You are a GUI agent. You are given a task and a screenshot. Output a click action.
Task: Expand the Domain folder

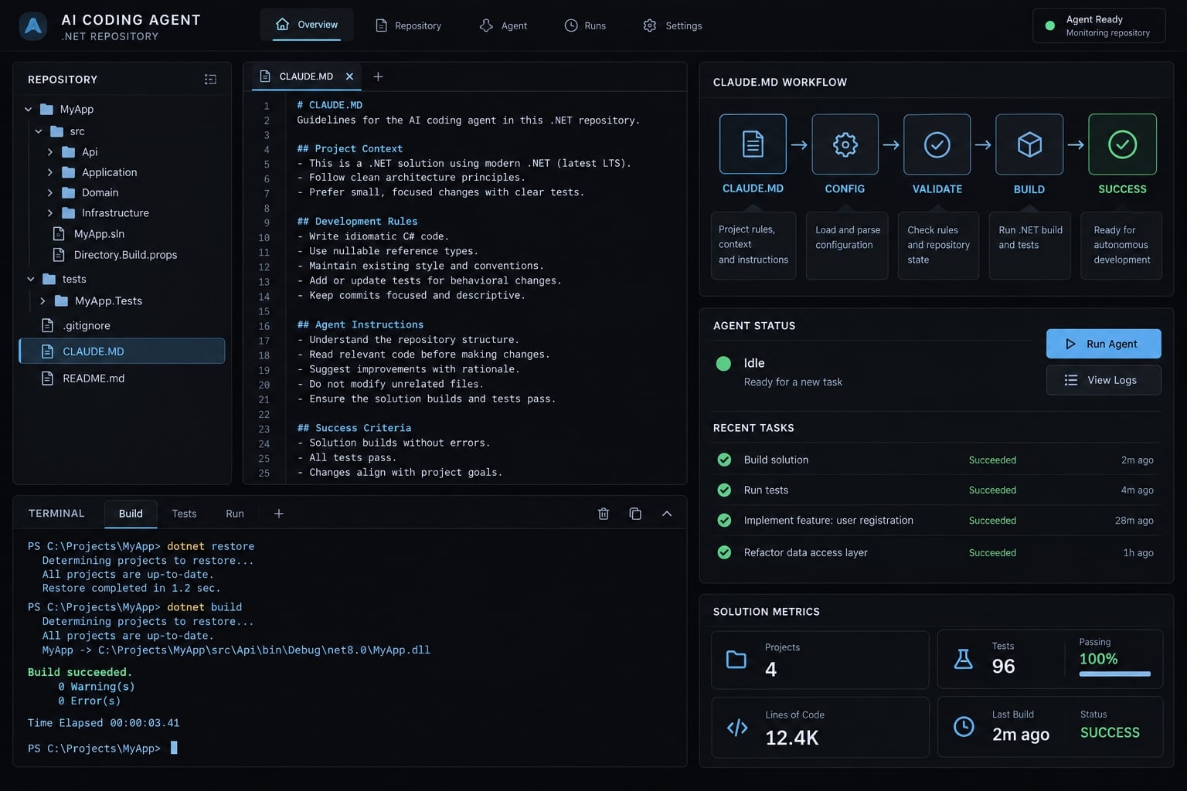[x=50, y=192]
